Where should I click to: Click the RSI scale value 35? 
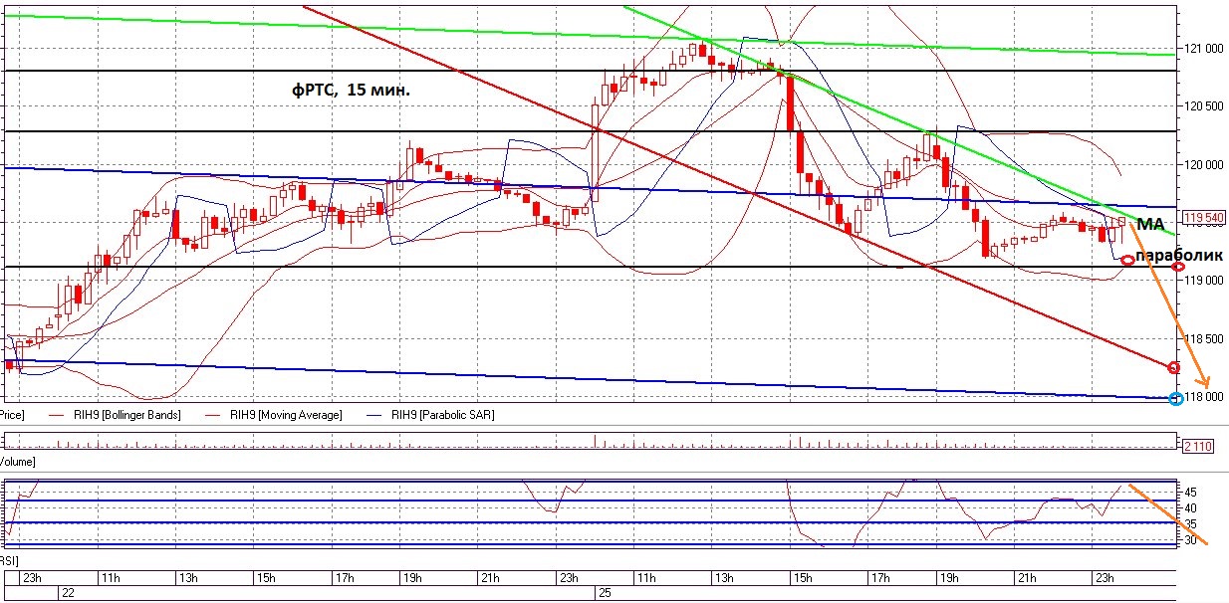click(x=1190, y=523)
